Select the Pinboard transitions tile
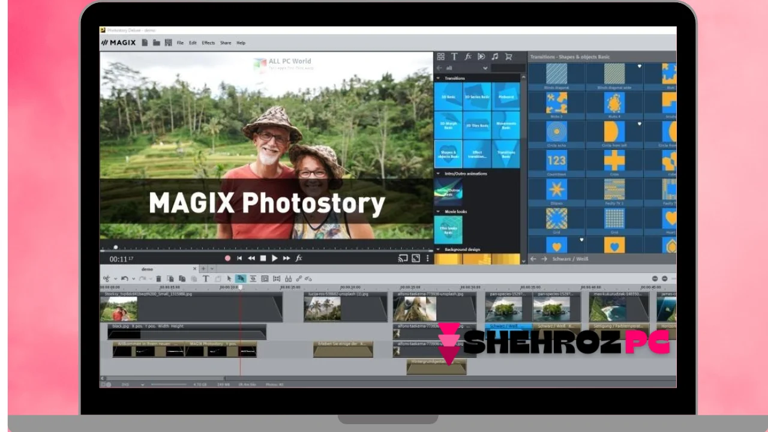This screenshot has height=432, width=768. click(x=506, y=96)
